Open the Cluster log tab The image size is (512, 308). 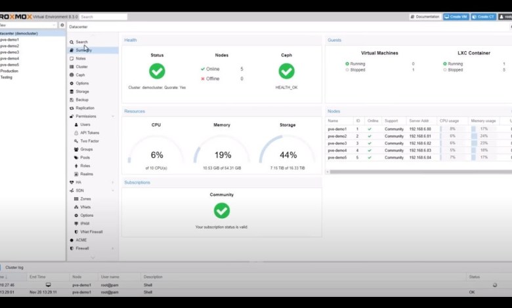14,267
